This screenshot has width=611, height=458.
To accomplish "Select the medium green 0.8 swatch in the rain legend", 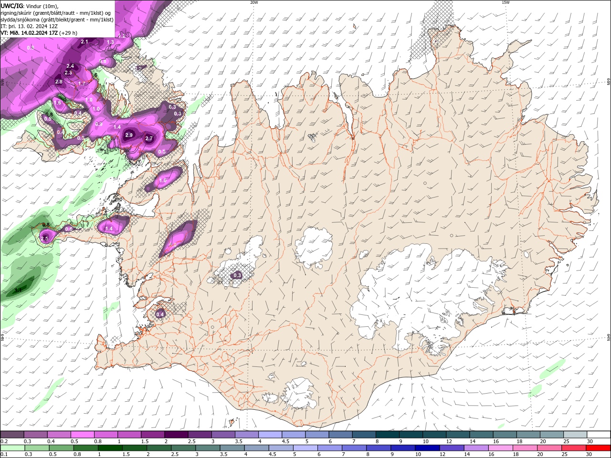I will pos(85,448).
